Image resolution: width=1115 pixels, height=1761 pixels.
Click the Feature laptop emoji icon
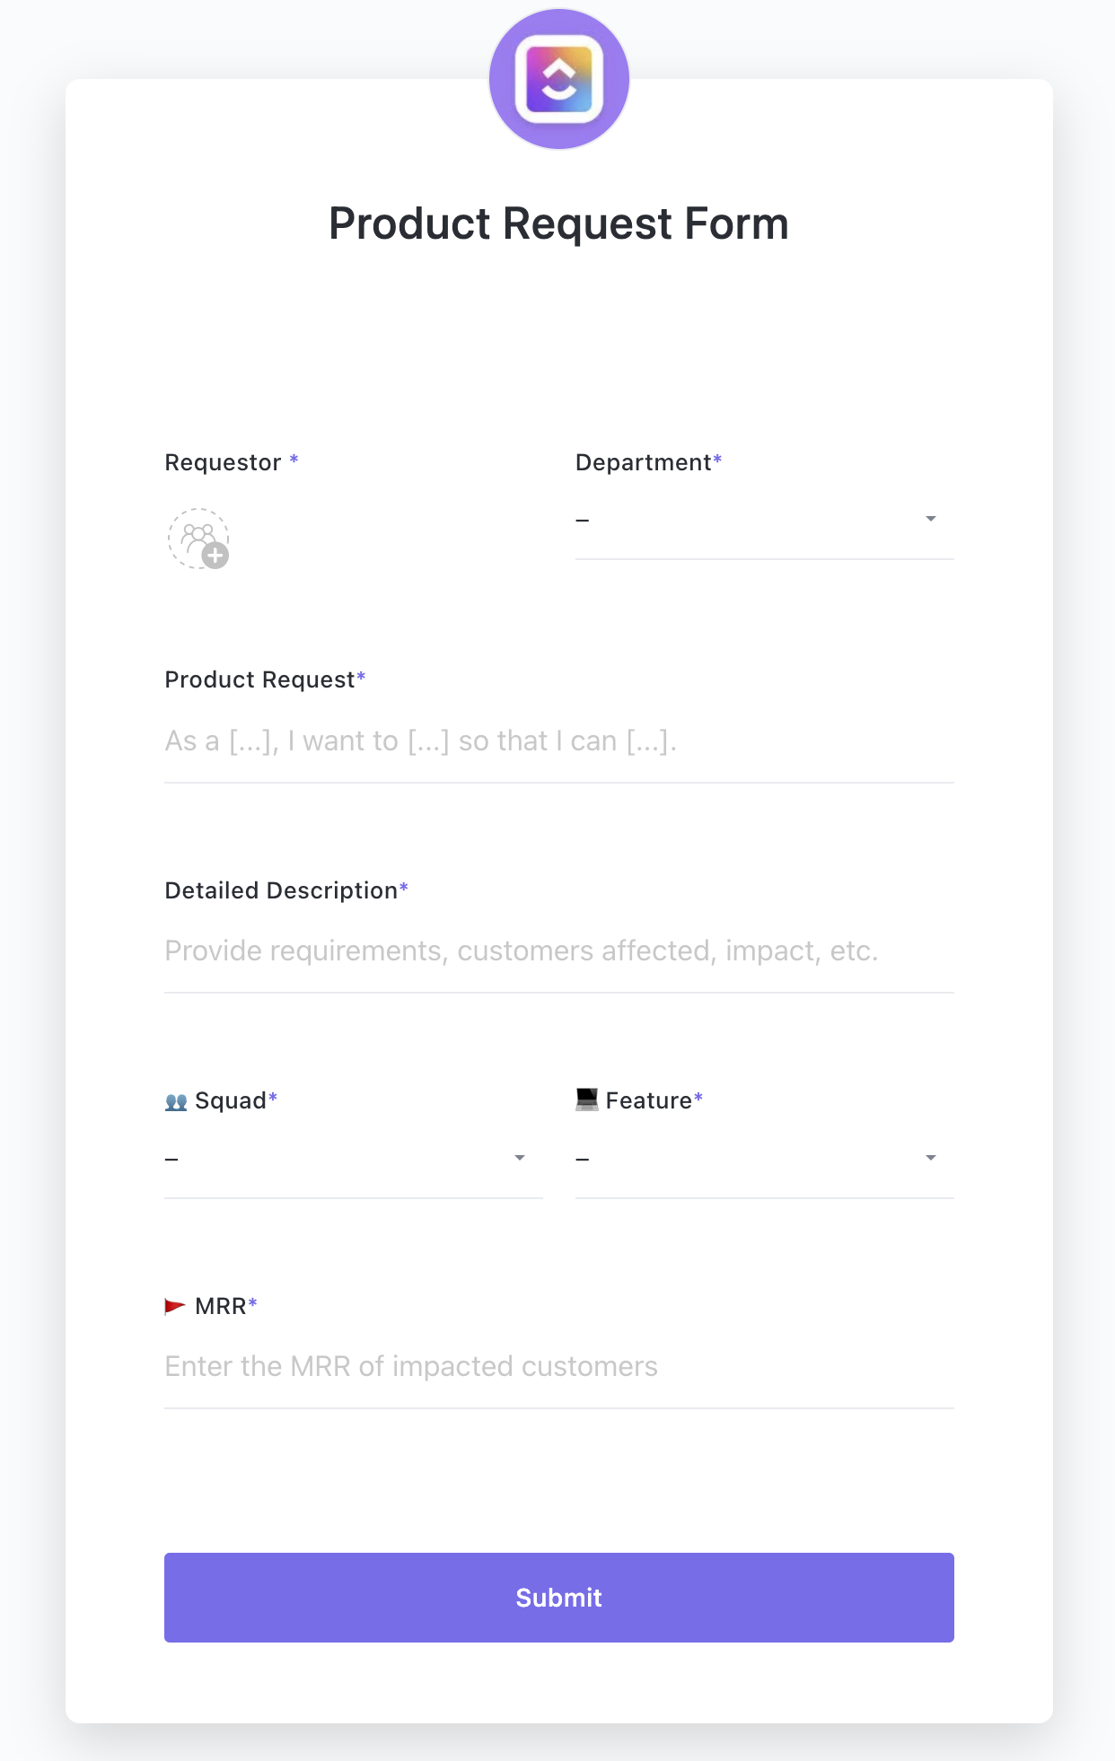(x=587, y=1100)
